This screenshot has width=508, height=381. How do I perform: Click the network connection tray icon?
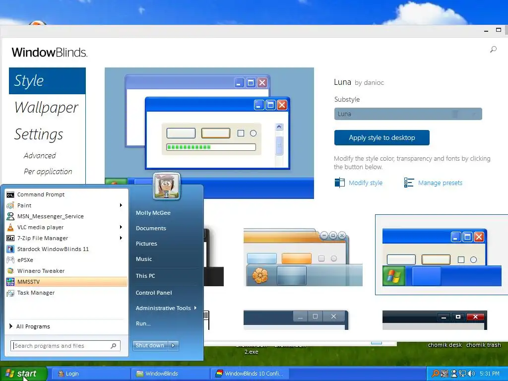(462, 374)
